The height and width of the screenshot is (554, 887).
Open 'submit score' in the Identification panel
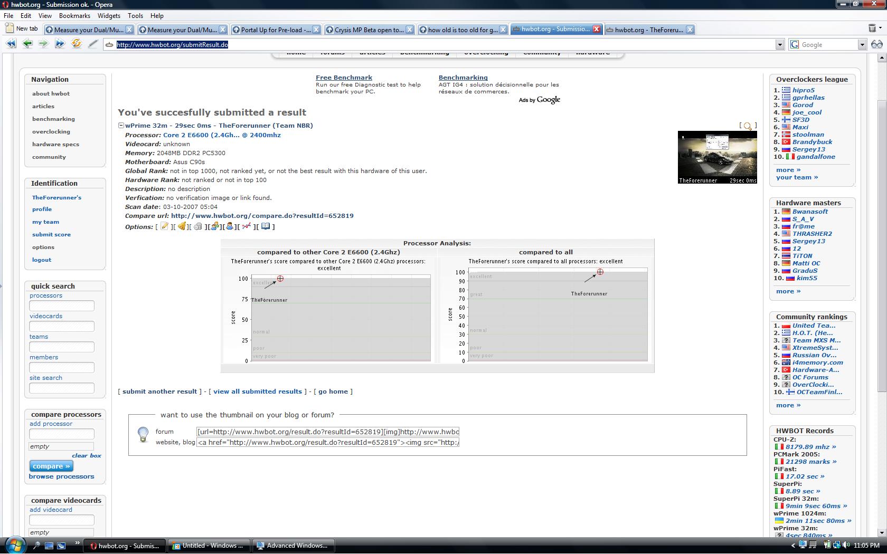click(51, 234)
